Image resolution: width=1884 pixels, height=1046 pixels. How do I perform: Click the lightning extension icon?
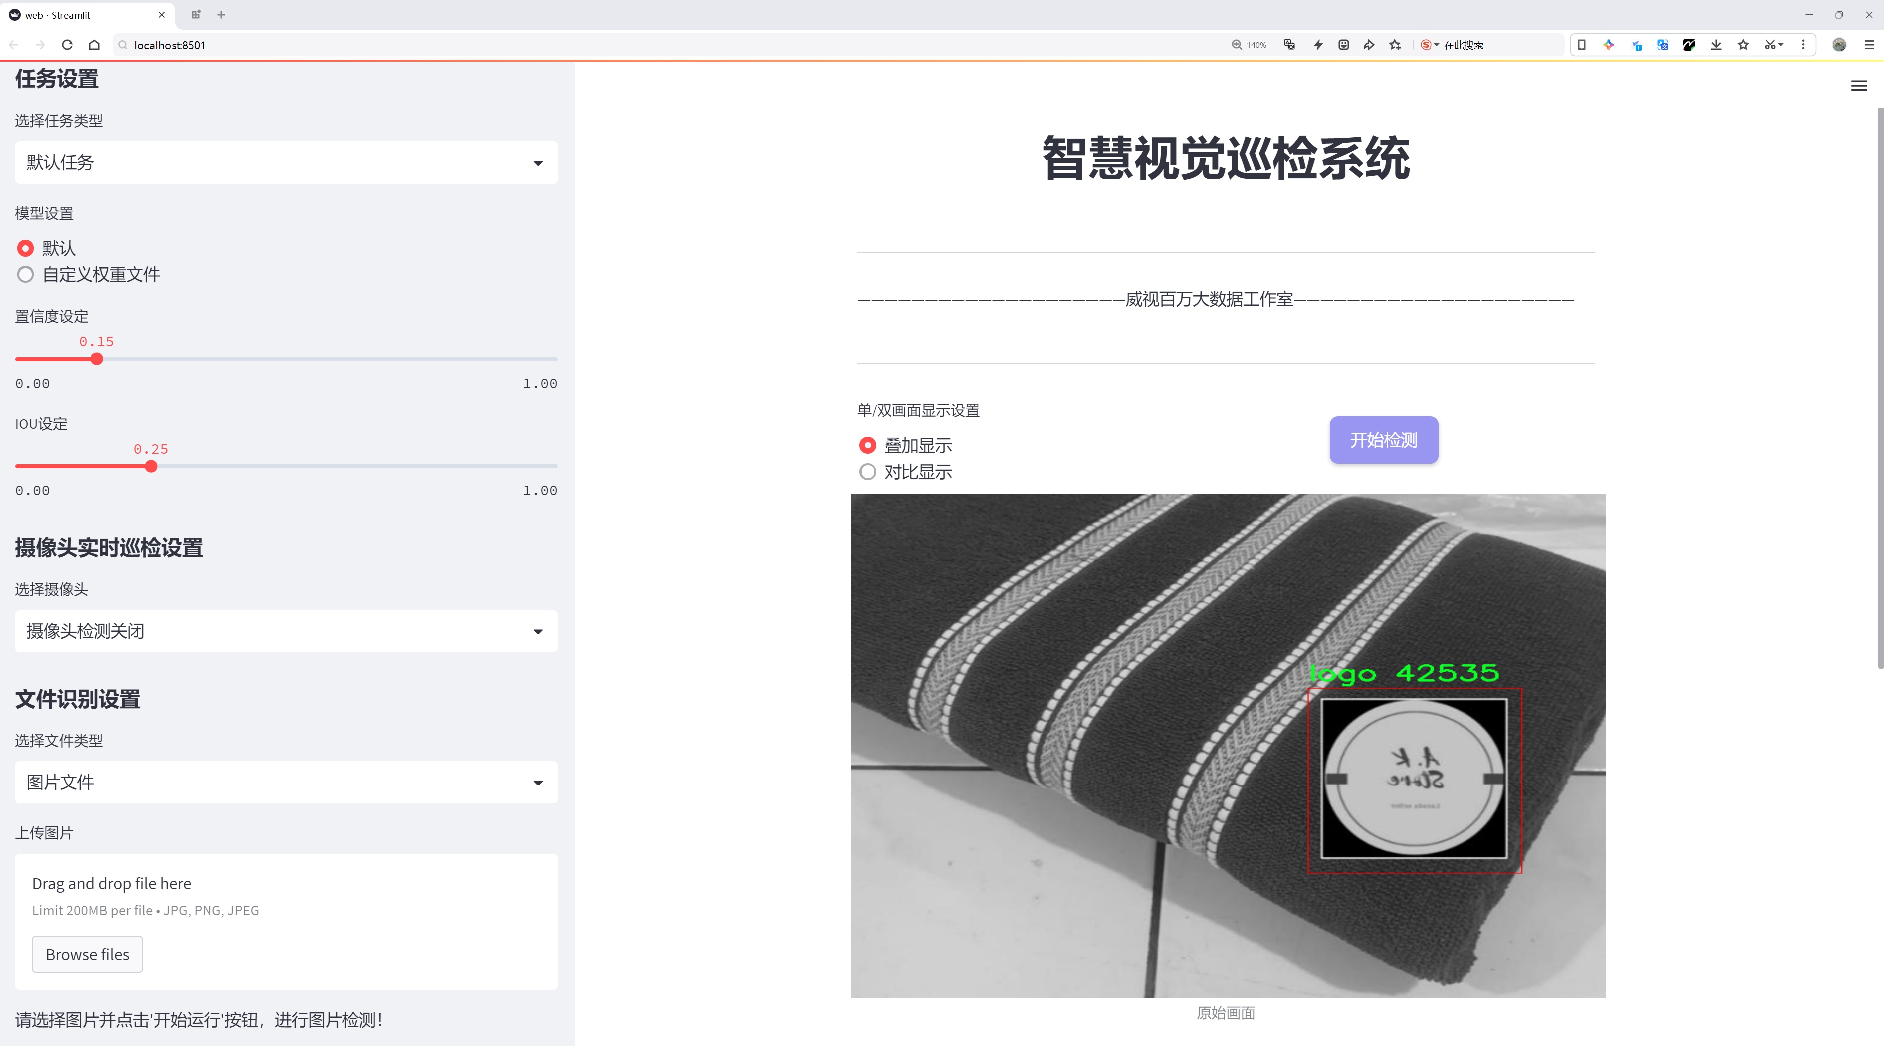pos(1317,44)
